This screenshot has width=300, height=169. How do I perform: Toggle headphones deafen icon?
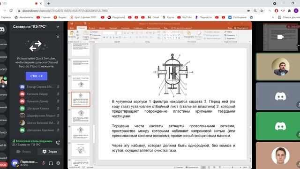tap(51, 163)
